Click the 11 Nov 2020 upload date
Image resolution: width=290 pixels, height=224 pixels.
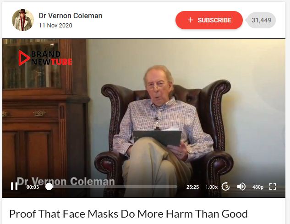[55, 26]
